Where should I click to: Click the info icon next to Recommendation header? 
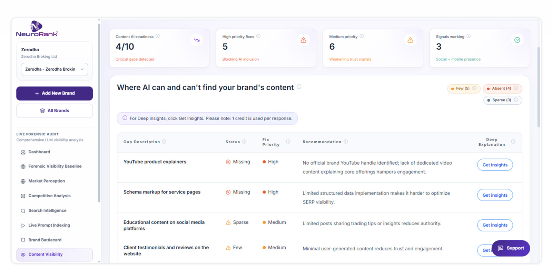click(x=346, y=142)
